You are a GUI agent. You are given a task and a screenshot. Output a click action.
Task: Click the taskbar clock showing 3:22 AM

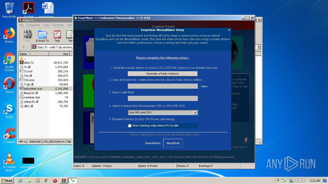(x=315, y=181)
